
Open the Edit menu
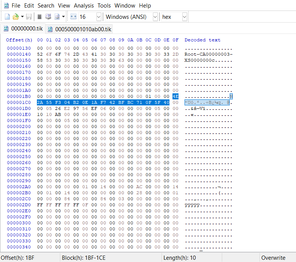pos(29,6)
